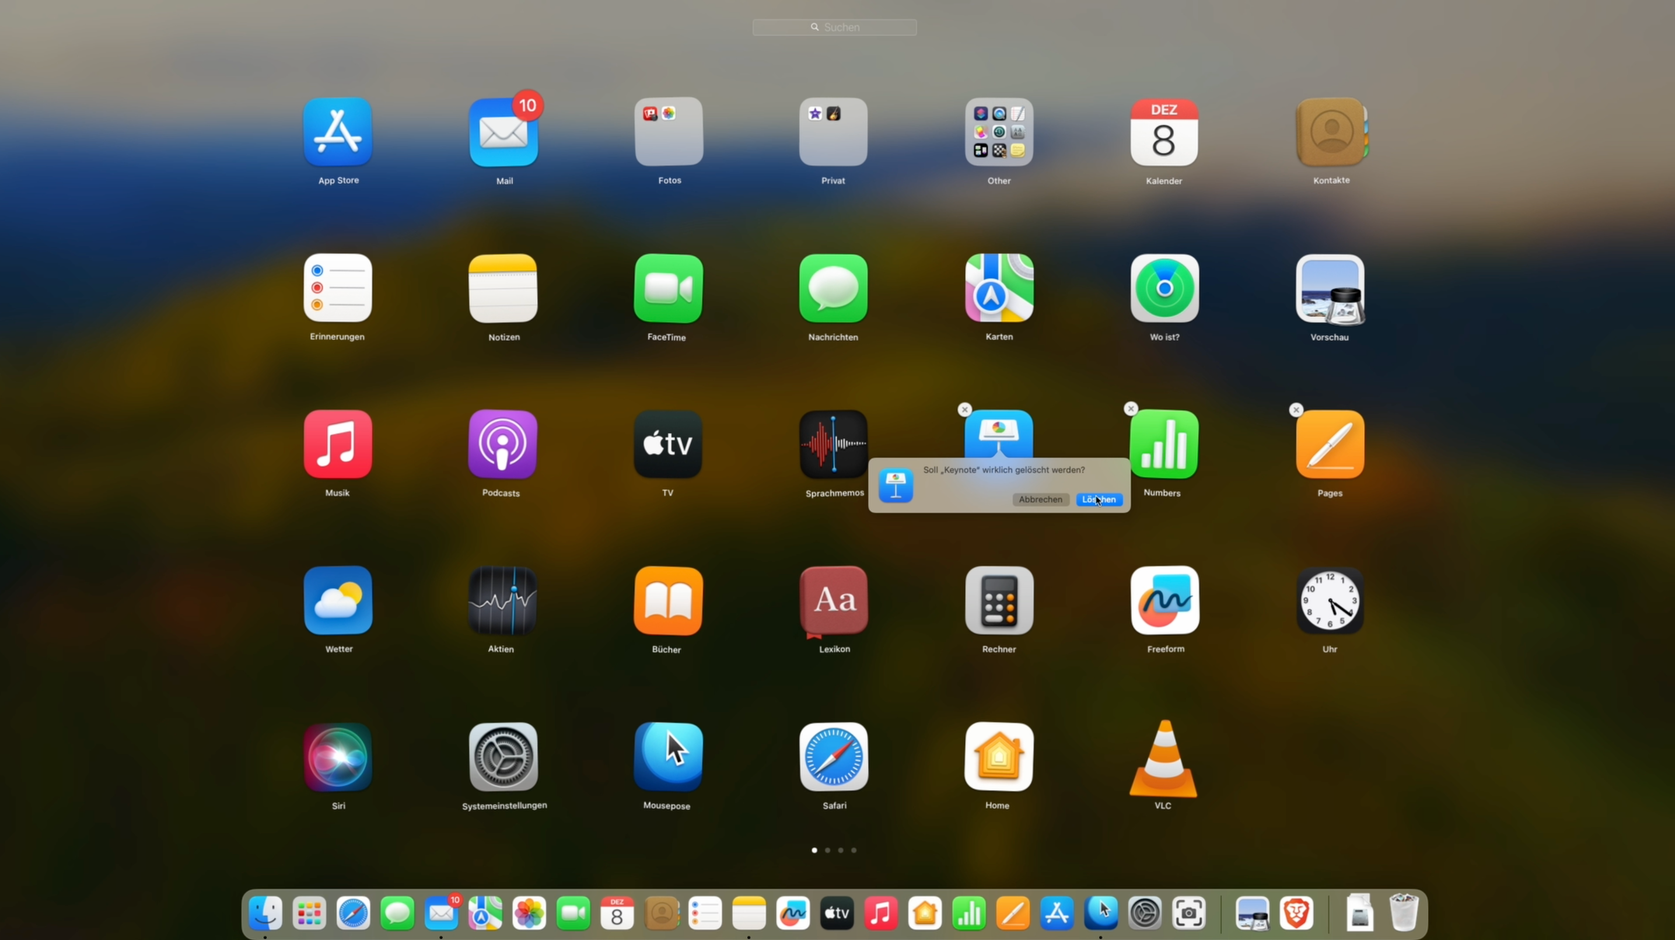
Task: Launch VLC media player
Action: pos(1163,759)
